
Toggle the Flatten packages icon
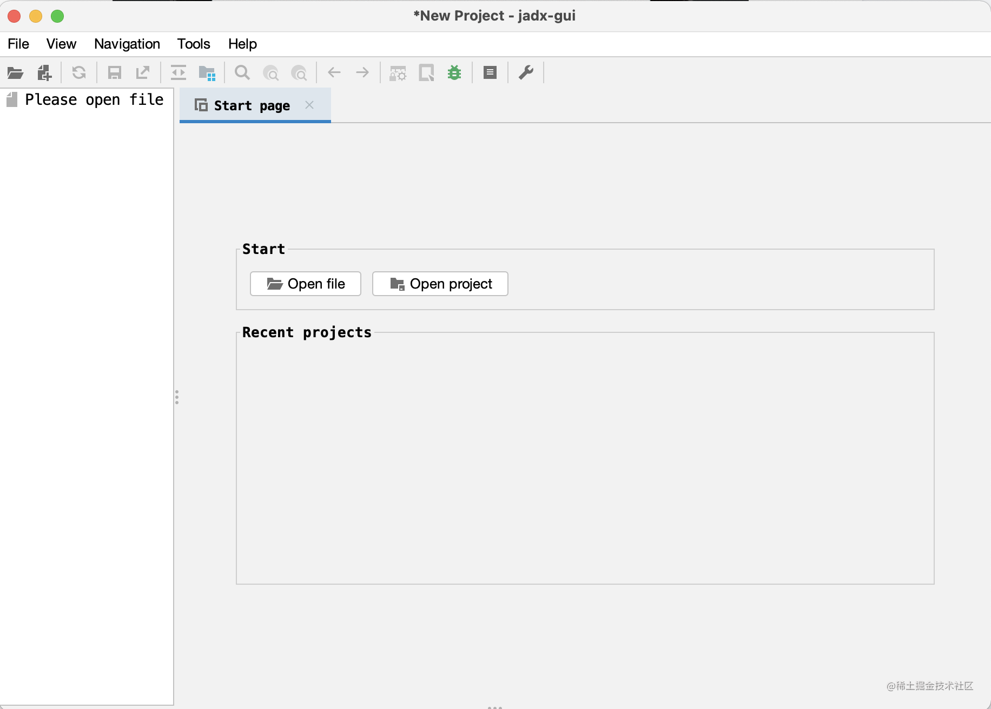[207, 73]
